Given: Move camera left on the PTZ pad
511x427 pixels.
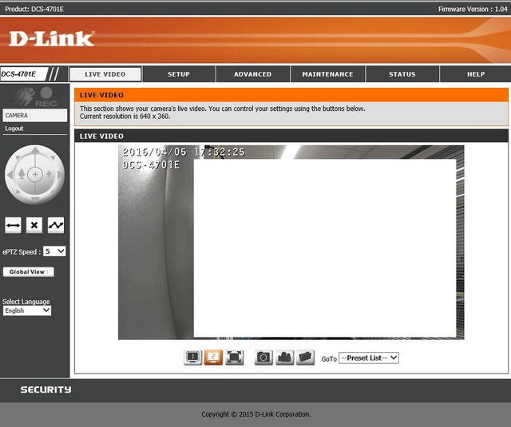Looking at the screenshot, I should pos(10,175).
